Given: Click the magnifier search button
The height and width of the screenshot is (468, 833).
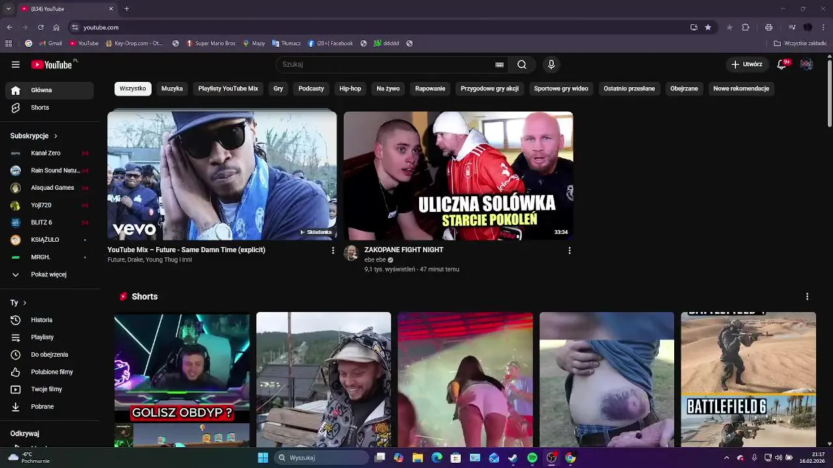Looking at the screenshot, I should (x=522, y=64).
